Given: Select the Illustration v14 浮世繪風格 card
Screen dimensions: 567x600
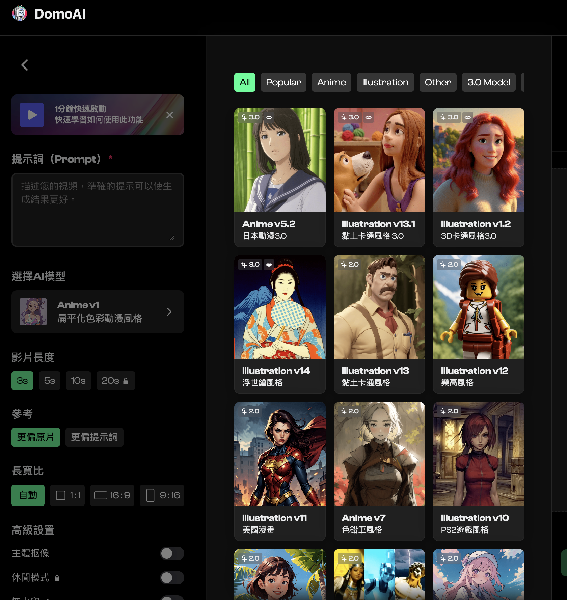Looking at the screenshot, I should click(x=280, y=324).
